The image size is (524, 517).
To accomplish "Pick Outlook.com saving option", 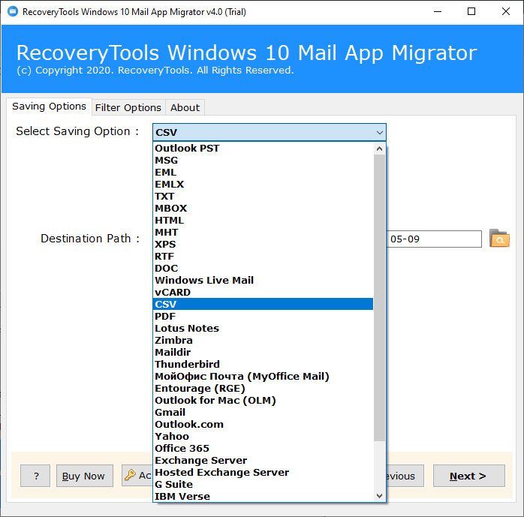I will pyautogui.click(x=263, y=424).
